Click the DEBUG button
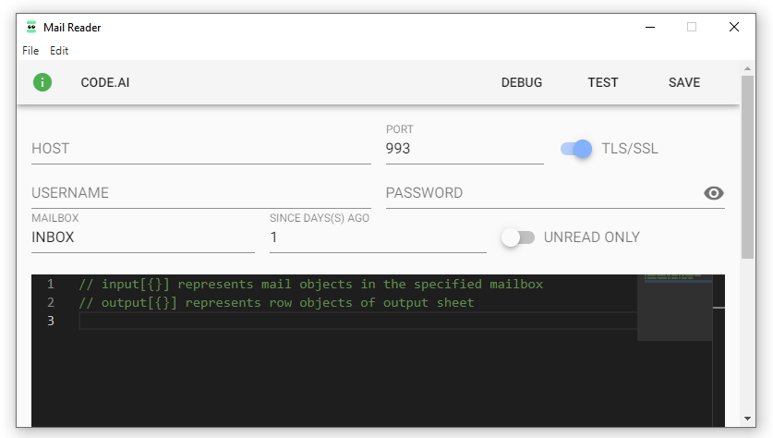The height and width of the screenshot is (438, 773). click(x=522, y=82)
